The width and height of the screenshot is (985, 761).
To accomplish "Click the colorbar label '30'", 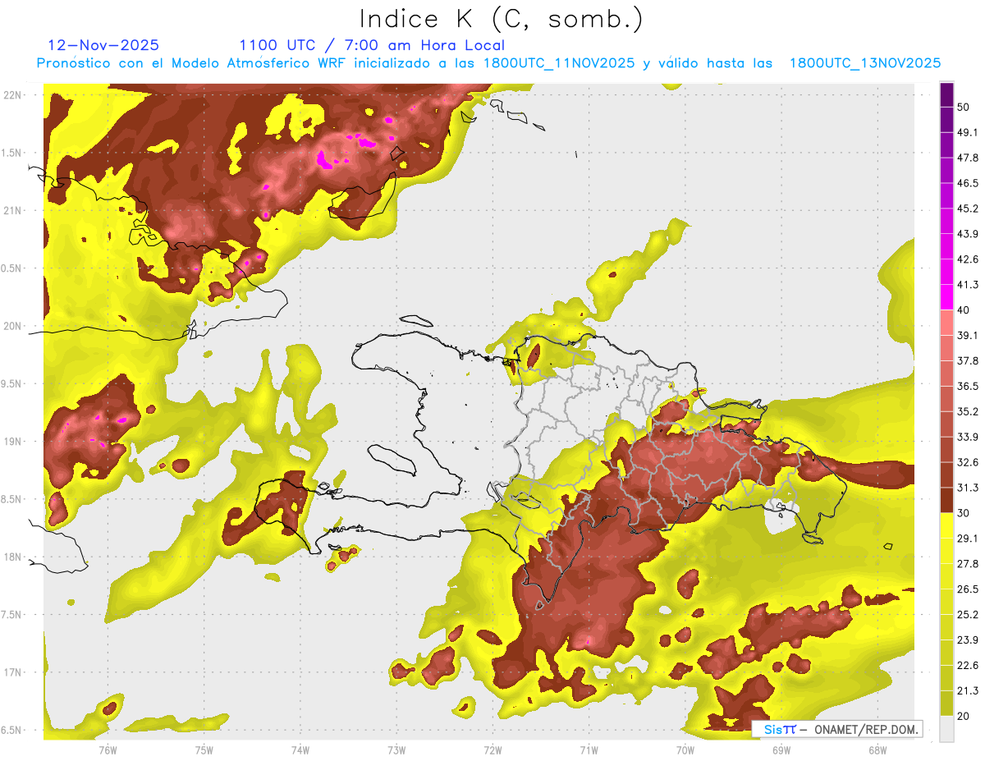I will tap(963, 513).
